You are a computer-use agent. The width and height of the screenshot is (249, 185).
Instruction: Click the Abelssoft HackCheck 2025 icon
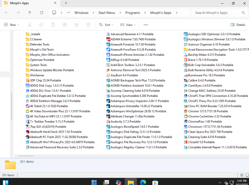click(x=28, y=132)
